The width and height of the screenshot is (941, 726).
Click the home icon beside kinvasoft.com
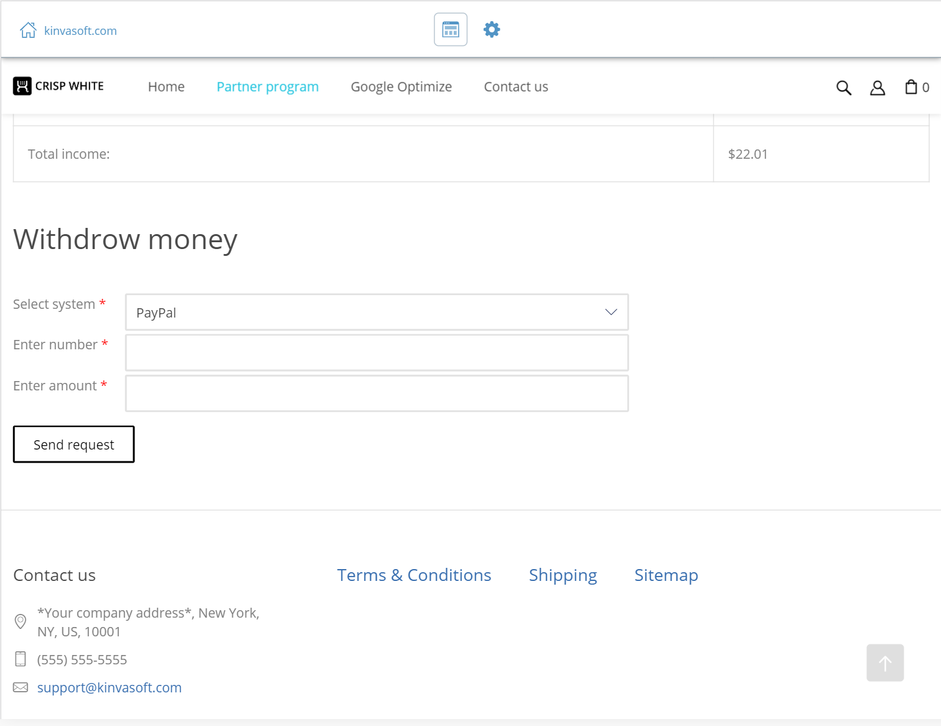[28, 31]
